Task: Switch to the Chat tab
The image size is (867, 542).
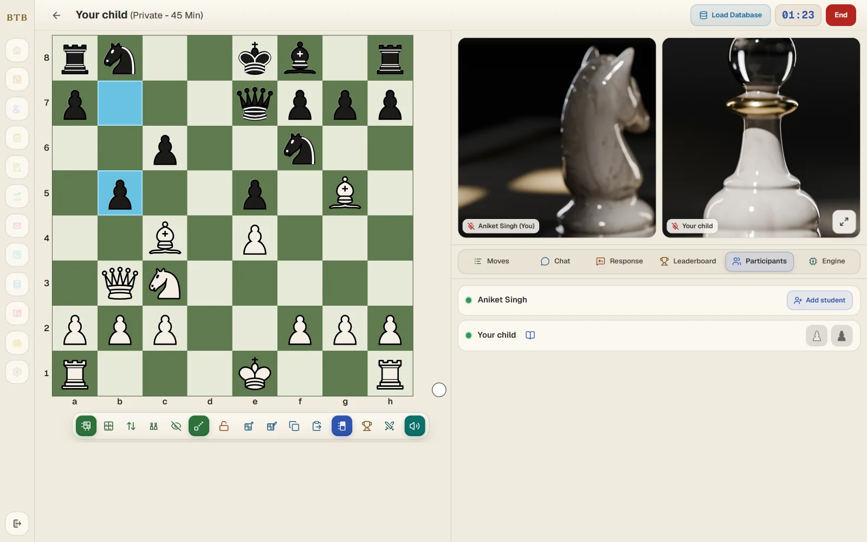Action: click(555, 261)
